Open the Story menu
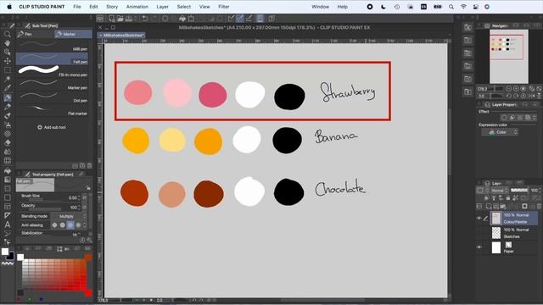 point(112,7)
